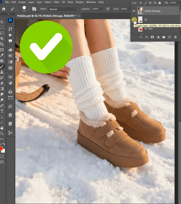
Task: Create new fill or adjustment layer
Action: (158, 37)
